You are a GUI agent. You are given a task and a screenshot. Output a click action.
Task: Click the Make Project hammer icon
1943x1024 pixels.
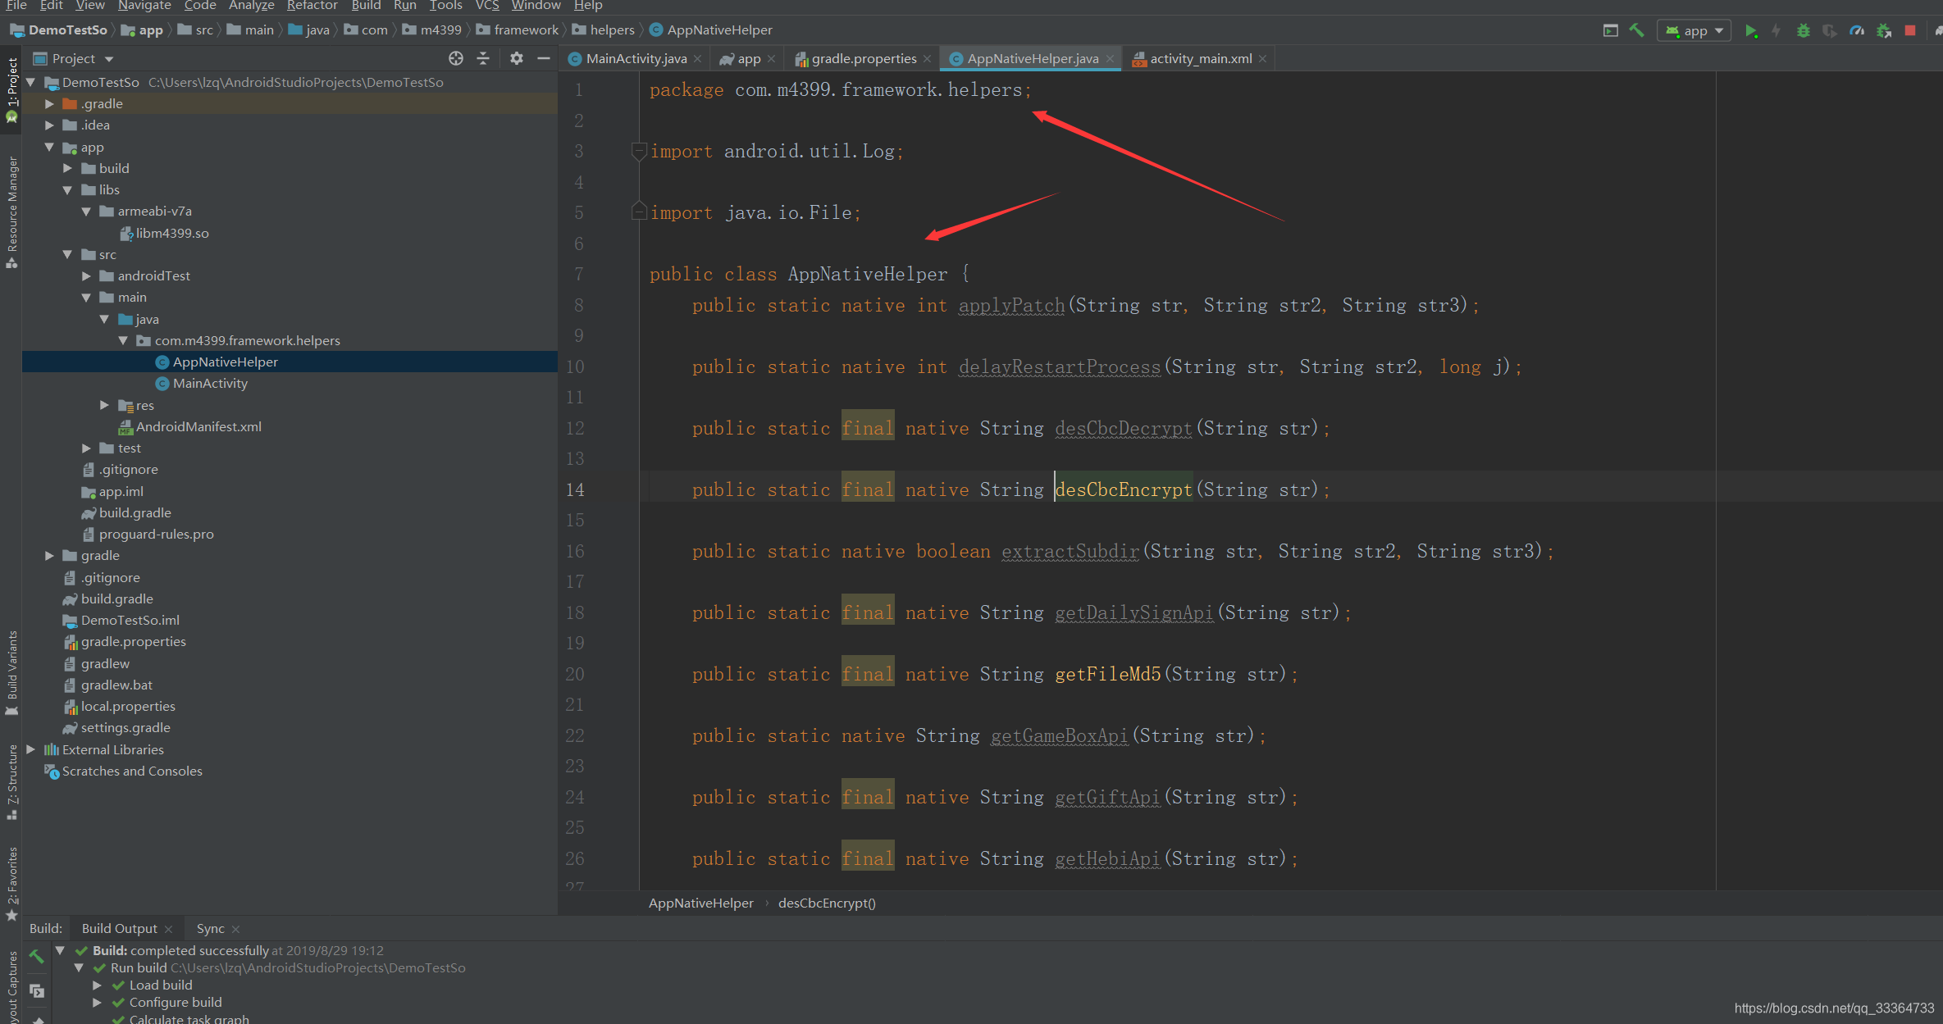1636,30
